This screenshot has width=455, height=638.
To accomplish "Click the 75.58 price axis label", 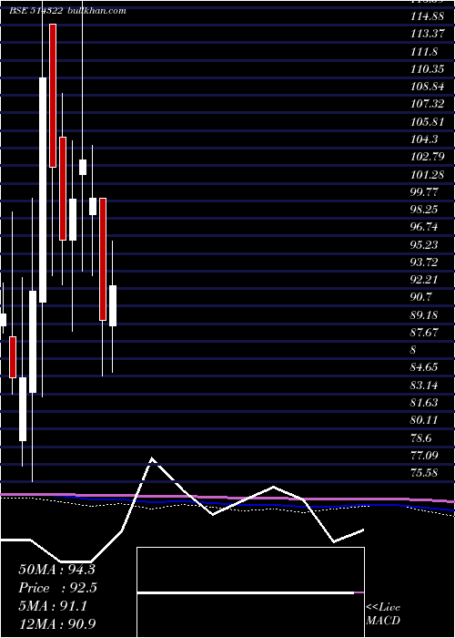I will coord(424,473).
